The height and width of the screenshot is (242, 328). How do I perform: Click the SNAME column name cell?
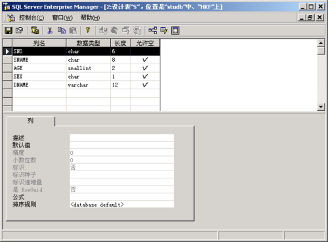(39, 60)
